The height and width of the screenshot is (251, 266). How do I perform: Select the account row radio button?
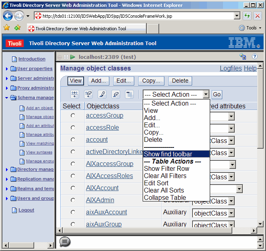(73, 140)
